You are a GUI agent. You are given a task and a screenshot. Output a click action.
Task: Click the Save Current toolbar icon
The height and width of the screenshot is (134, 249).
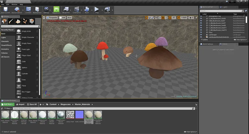coord(6,10)
